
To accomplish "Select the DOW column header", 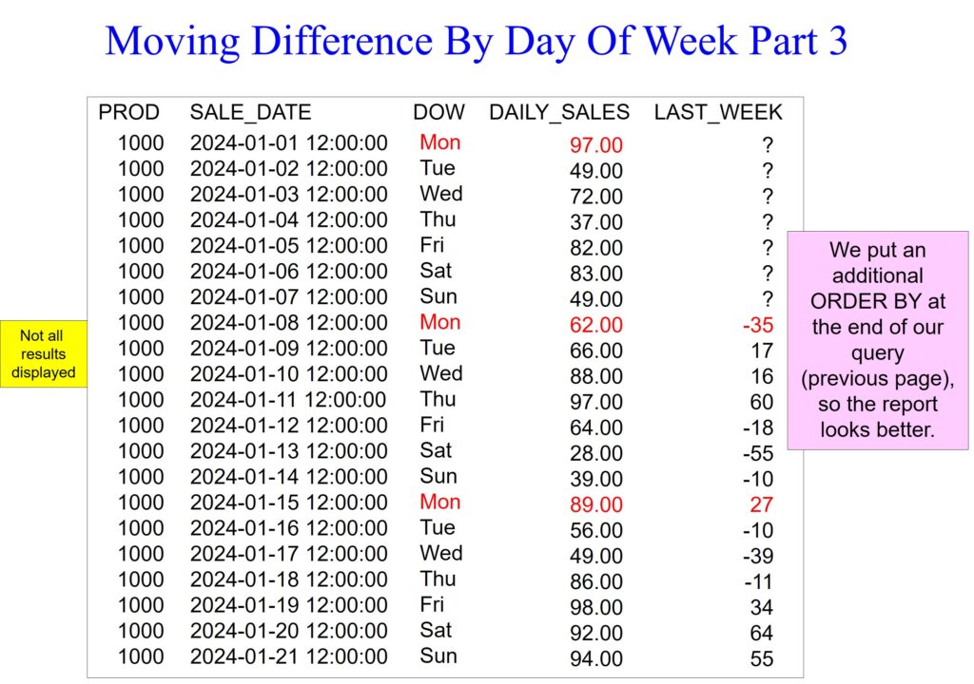I will pos(438,112).
